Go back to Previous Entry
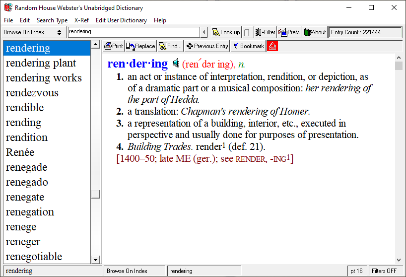 click(207, 46)
